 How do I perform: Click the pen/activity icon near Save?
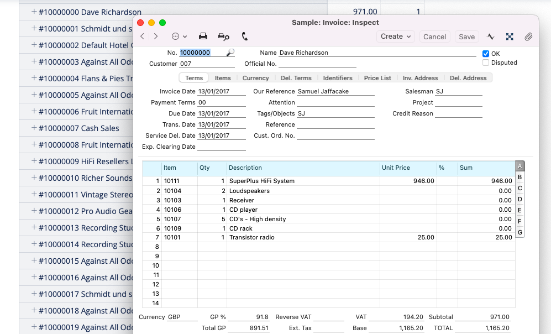(491, 36)
